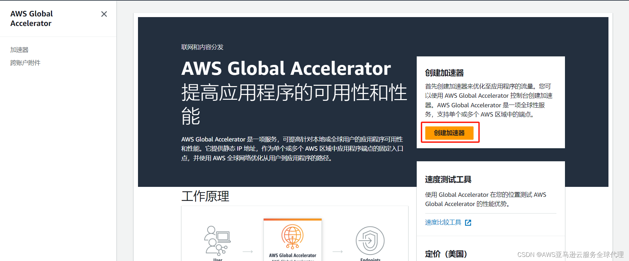The image size is (629, 261).
Task: Click the 定价（美国）panel heading
Action: point(446,254)
